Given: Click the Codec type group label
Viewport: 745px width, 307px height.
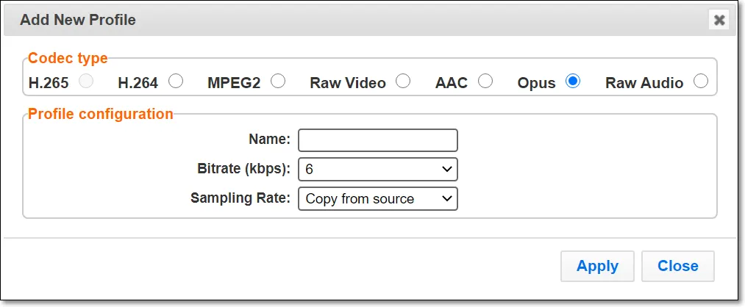Looking at the screenshot, I should [68, 58].
